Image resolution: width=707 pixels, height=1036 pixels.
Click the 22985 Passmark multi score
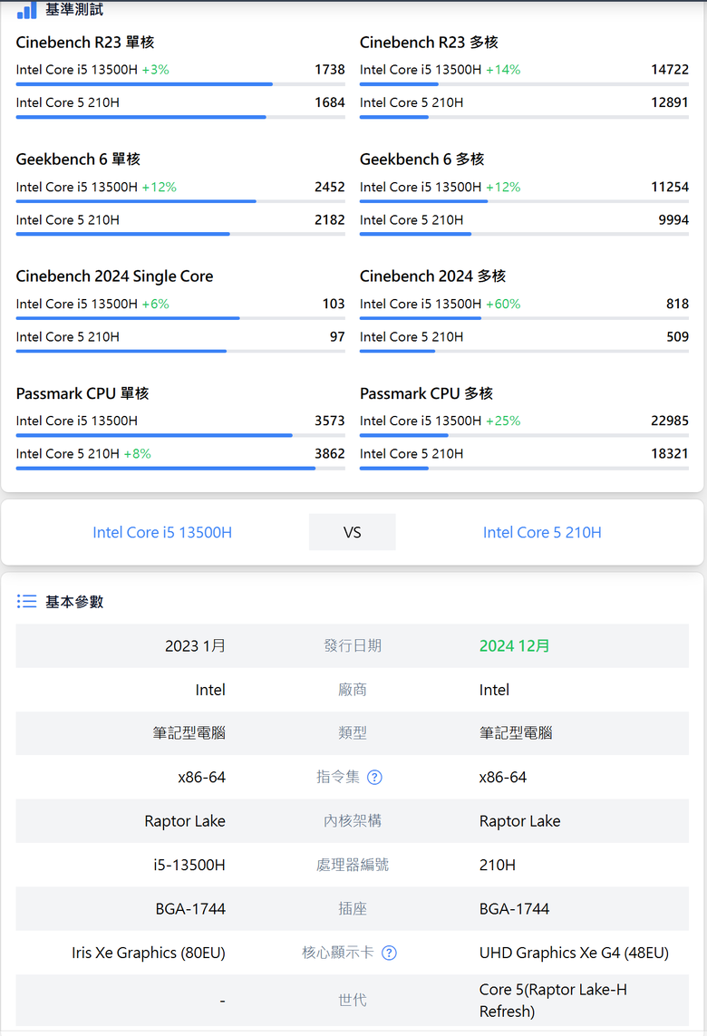670,421
